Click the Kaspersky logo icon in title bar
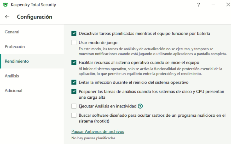Viewport: 231px width, 144px height. pos(5,5)
